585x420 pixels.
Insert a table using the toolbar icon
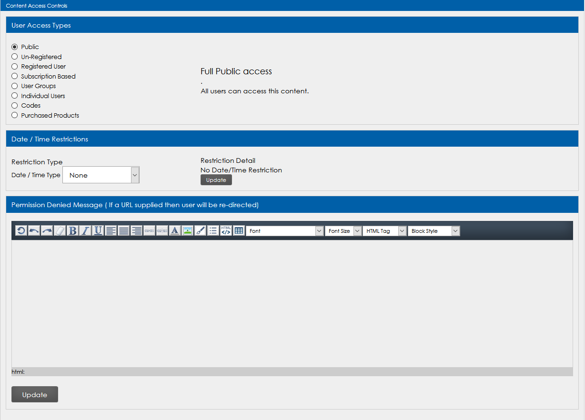[239, 230]
